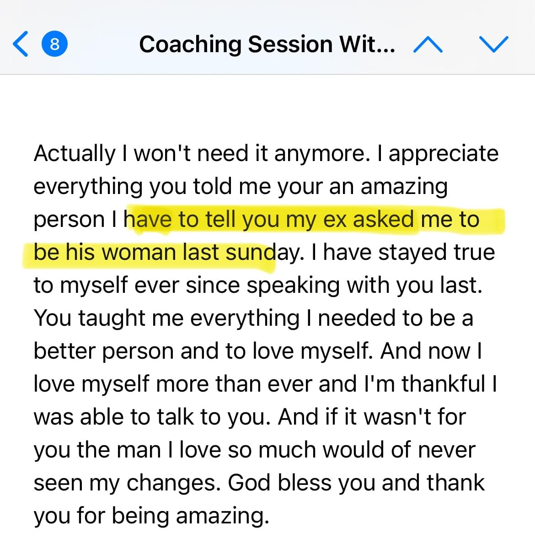
Task: Tap the words 'I appreciate' in first line
Action: coord(438,154)
